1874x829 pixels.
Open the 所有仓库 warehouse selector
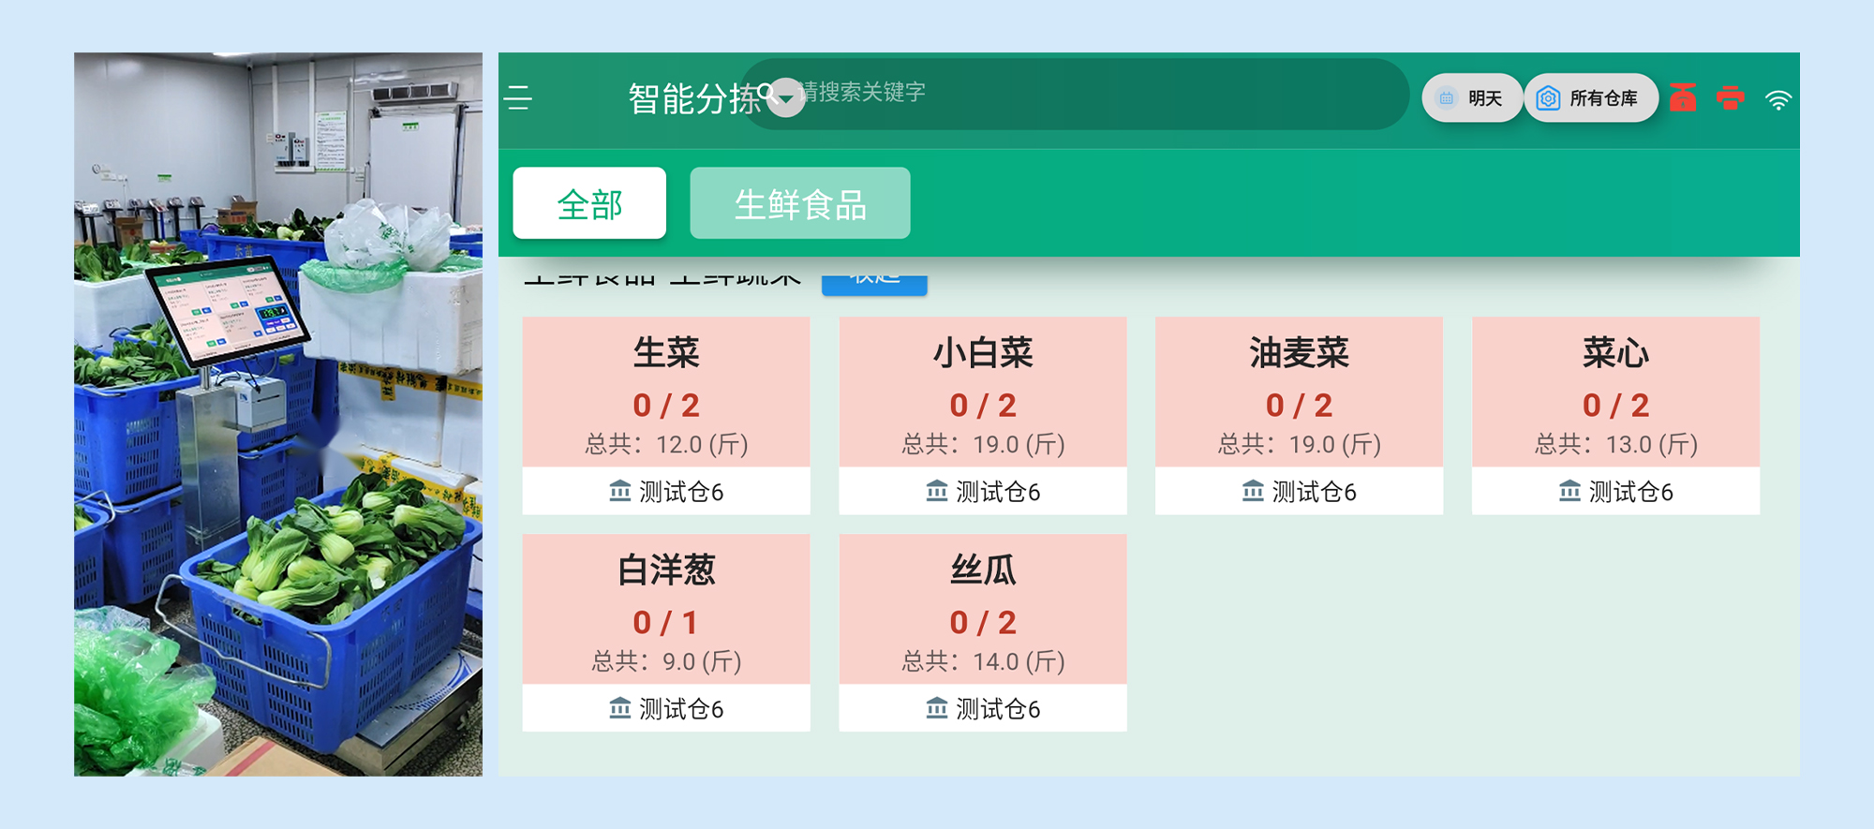(1591, 98)
